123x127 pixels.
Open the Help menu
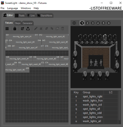pyautogui.click(x=36, y=8)
